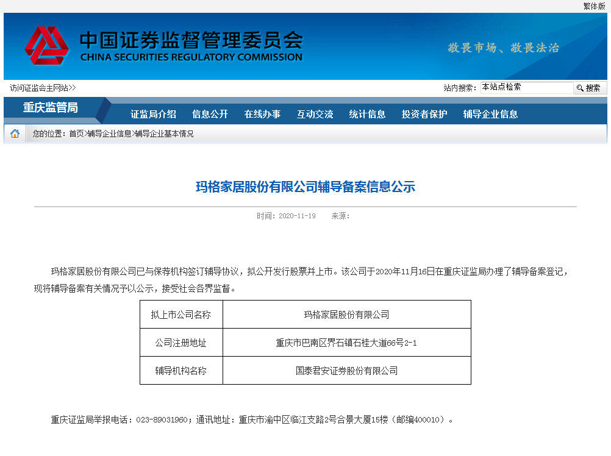The image size is (611, 456).
Task: Open the 在线办事 menu item
Action: click(262, 114)
